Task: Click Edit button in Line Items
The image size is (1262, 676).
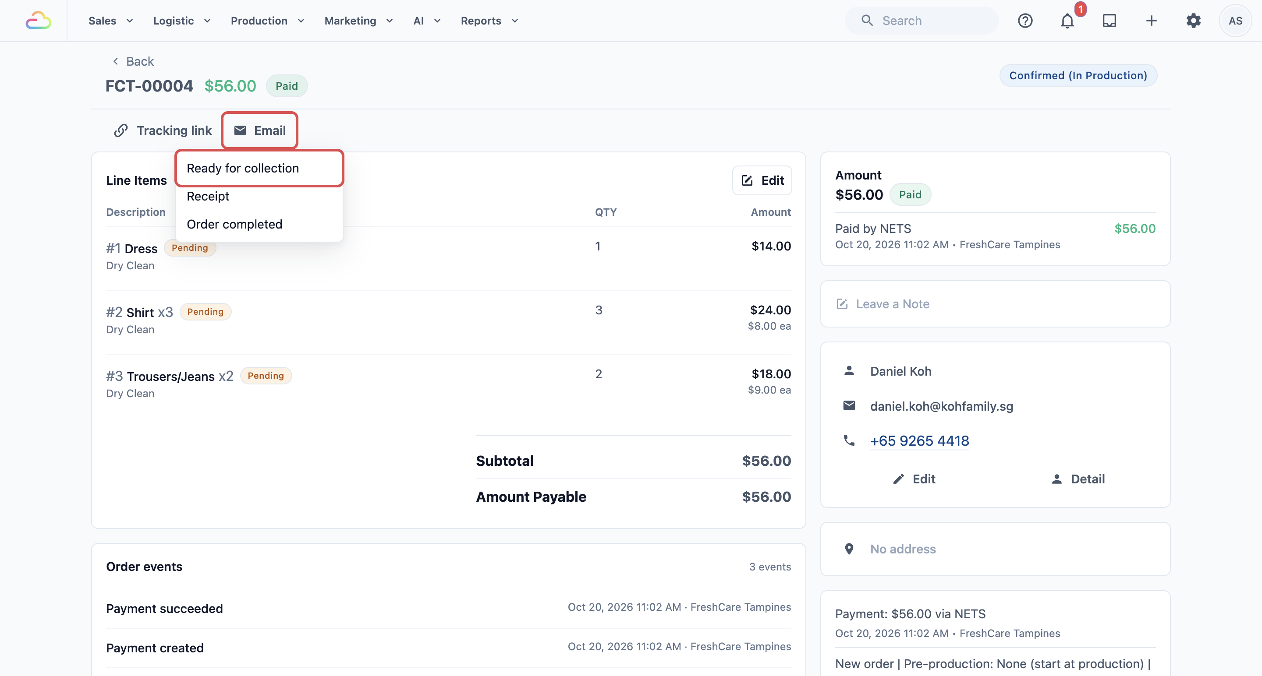Action: coord(762,180)
